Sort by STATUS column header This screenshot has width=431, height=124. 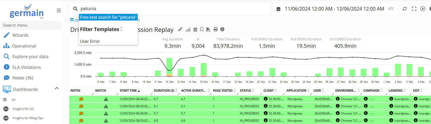pos(247,91)
